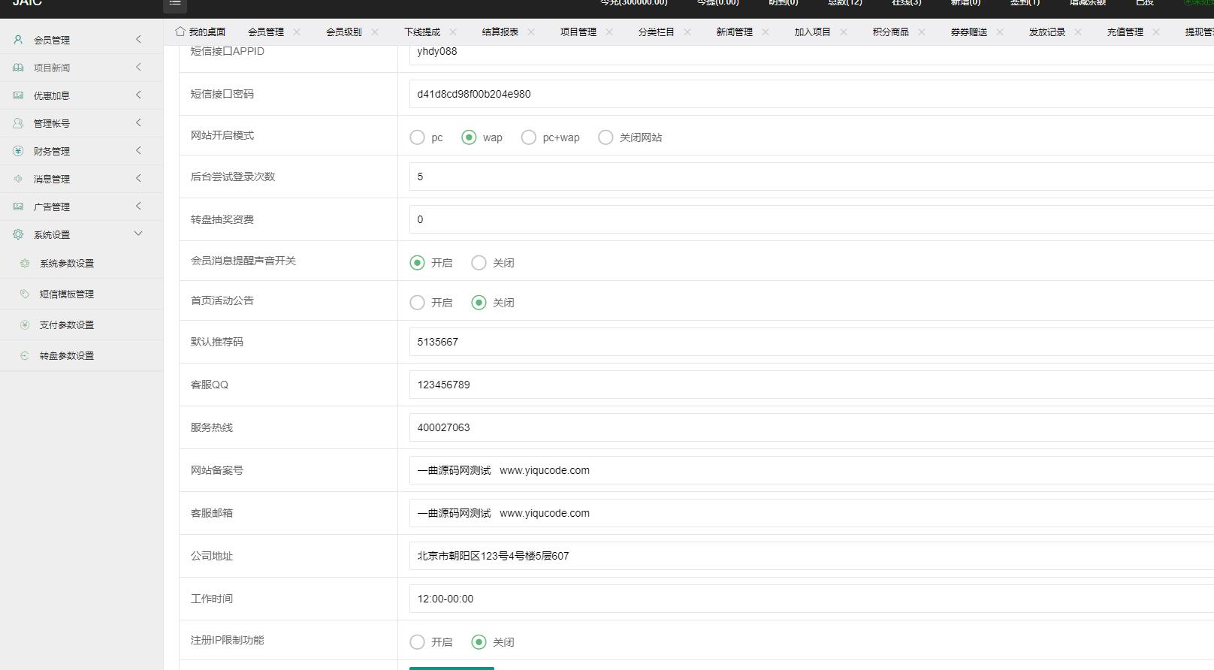Click the sidebar collapse hamburger icon

[175, 4]
